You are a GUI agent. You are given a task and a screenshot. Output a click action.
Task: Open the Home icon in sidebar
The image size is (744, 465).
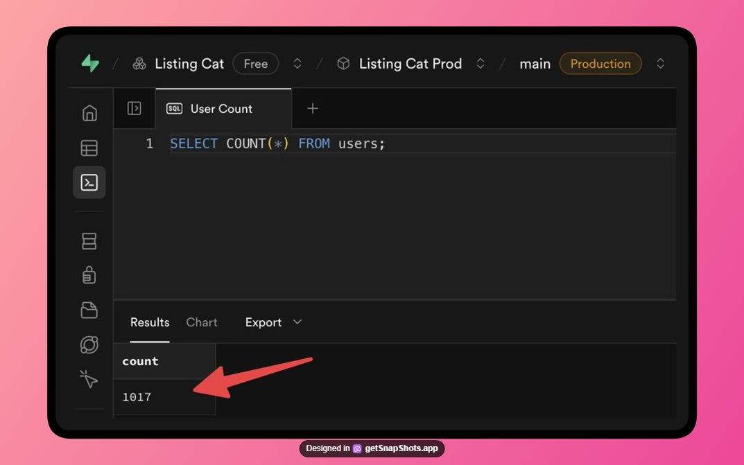point(89,113)
